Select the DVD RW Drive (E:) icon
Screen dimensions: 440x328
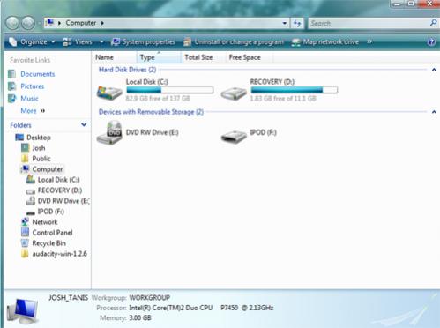point(109,132)
